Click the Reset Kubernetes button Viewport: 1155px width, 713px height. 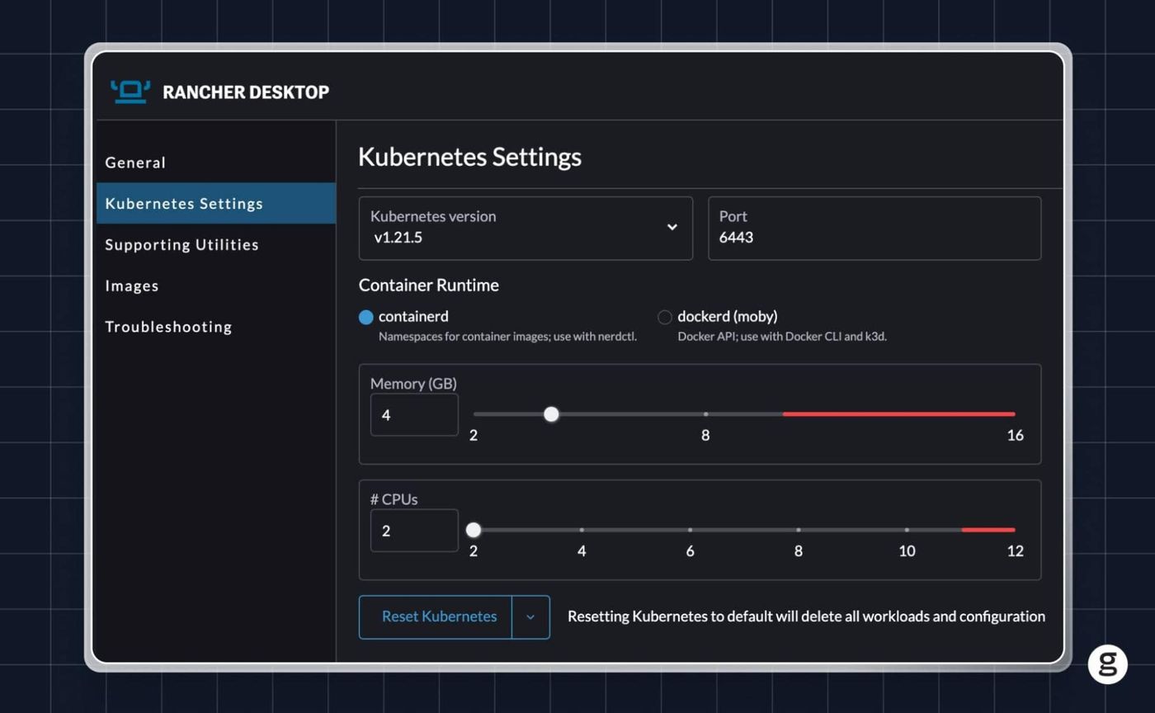coord(436,617)
